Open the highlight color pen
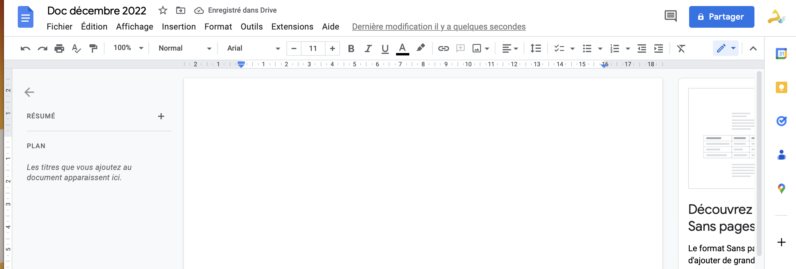Screen dimensions: 796x269 pos(420,48)
